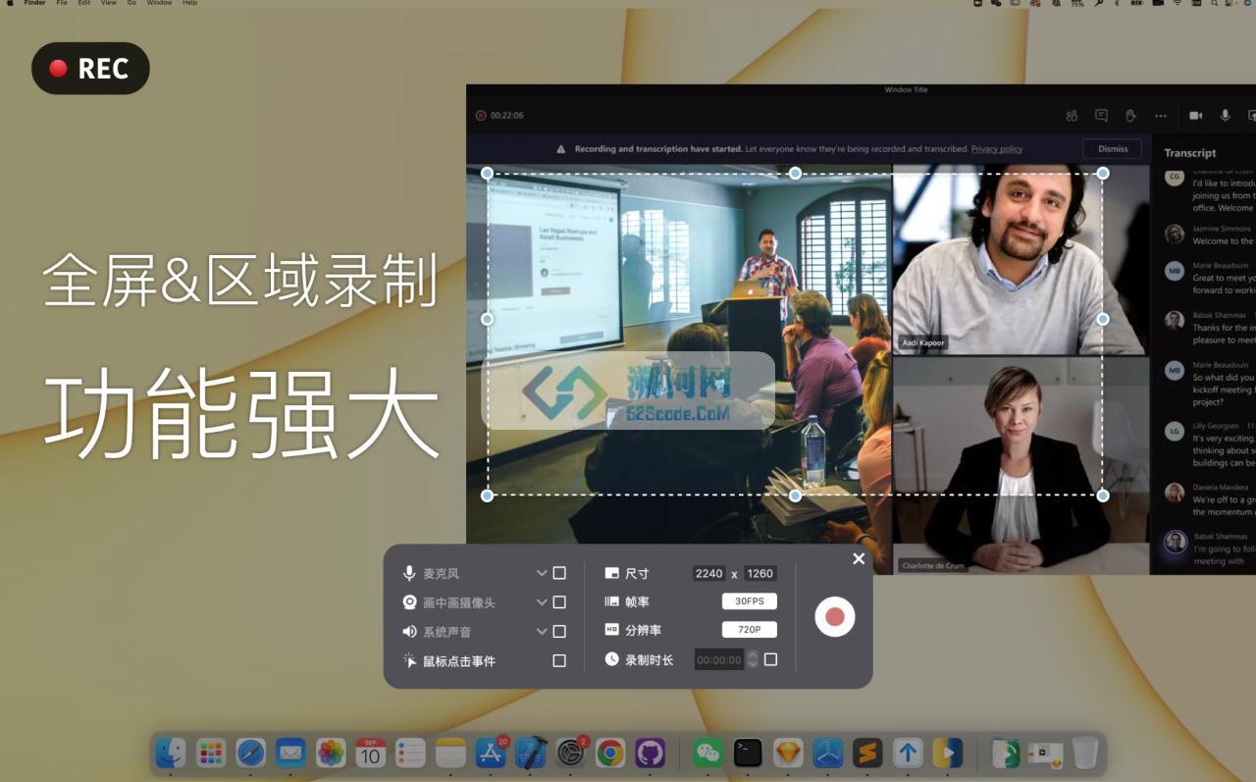The width and height of the screenshot is (1256, 782).
Task: Open the Trash in the Dock
Action: (1084, 753)
